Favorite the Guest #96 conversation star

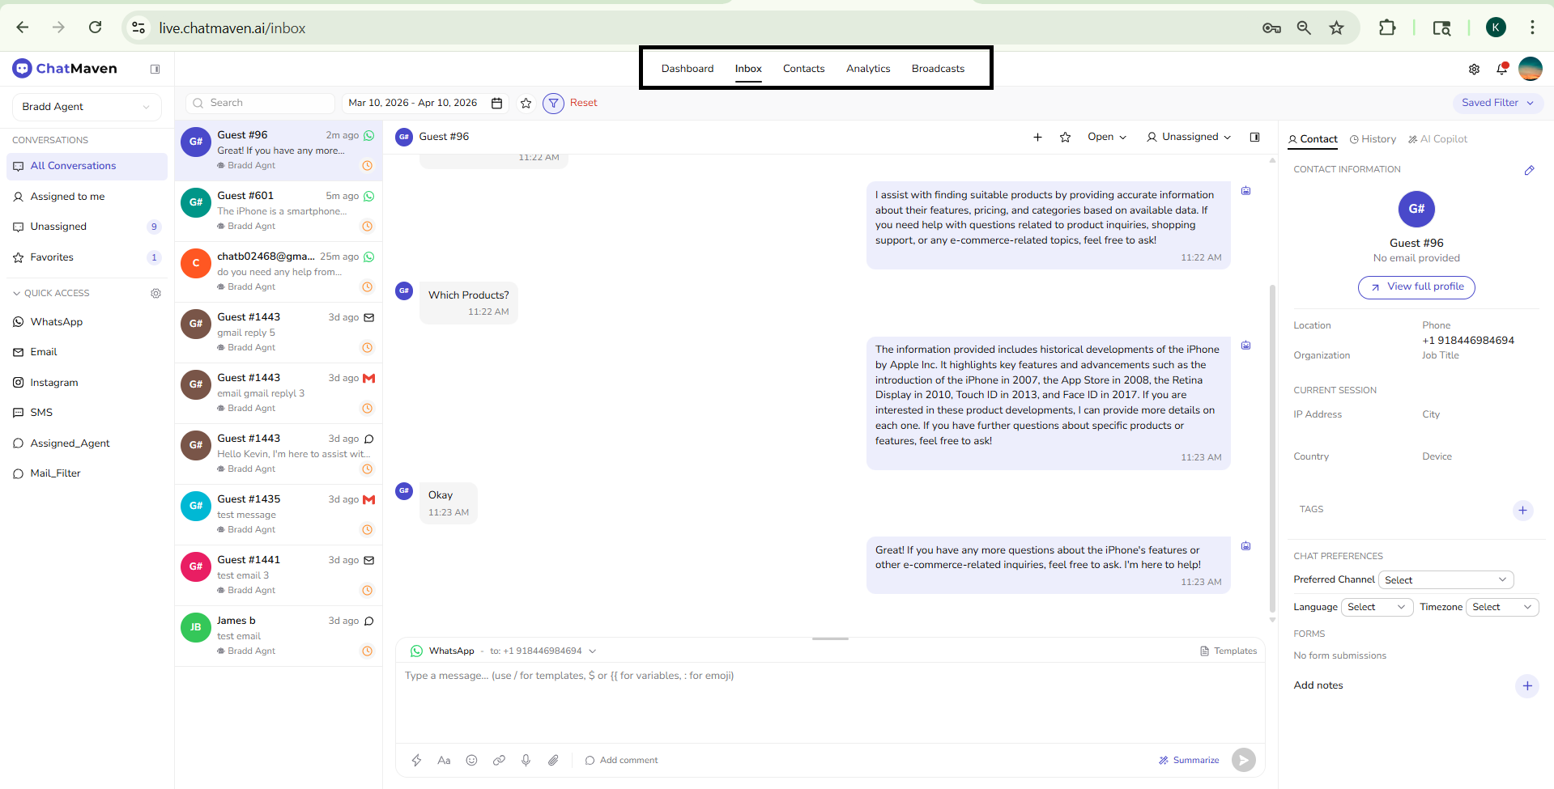pos(1065,137)
